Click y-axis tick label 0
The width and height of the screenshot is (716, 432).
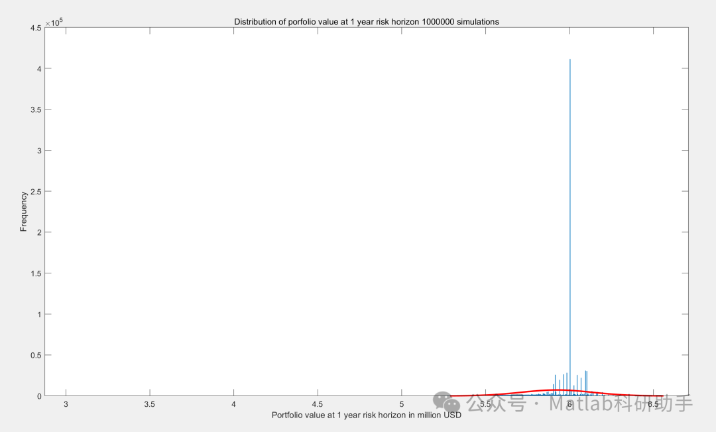(x=39, y=396)
